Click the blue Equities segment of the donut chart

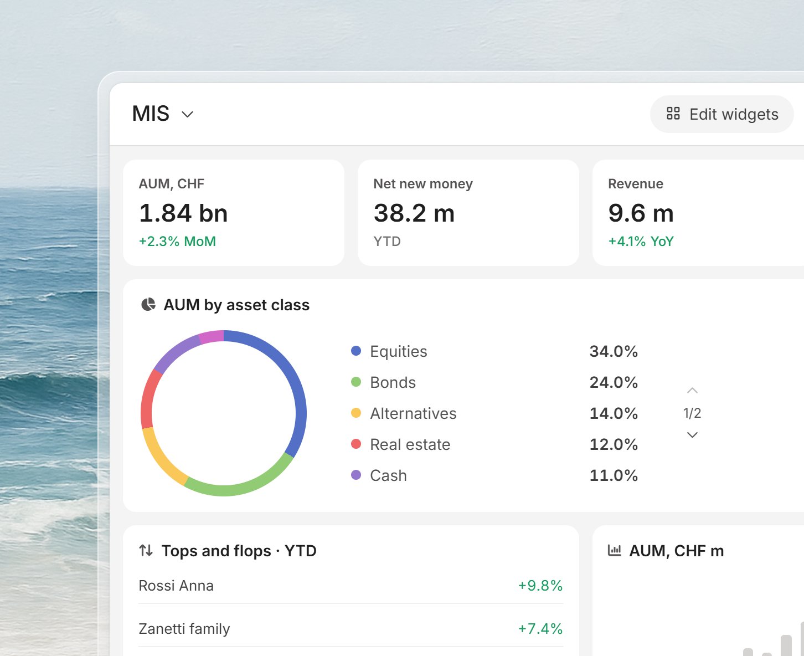[x=296, y=382]
